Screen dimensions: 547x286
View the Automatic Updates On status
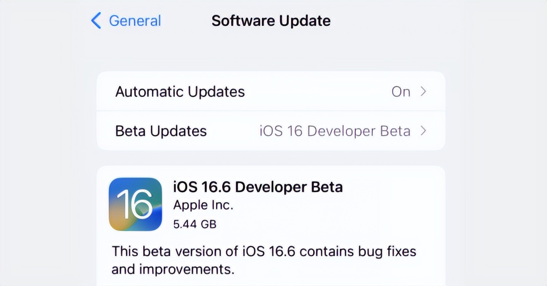pos(402,91)
